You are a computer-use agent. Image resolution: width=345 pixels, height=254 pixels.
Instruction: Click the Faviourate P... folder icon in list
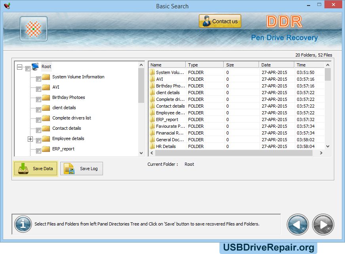[x=152, y=126]
